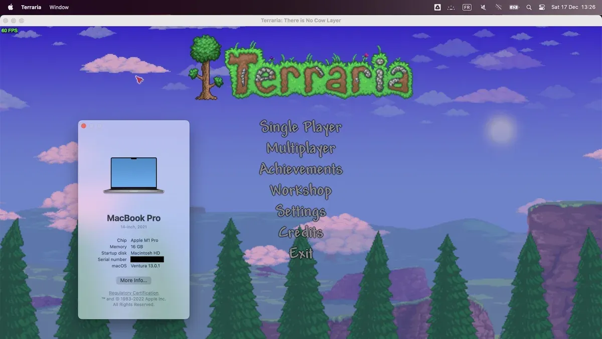Open the Apple menu
This screenshot has width=602, height=339.
10,7
